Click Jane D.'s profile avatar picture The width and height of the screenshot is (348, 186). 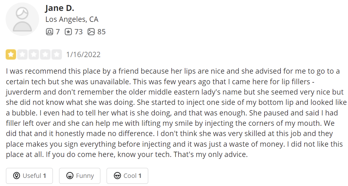pyautogui.click(x=23, y=19)
